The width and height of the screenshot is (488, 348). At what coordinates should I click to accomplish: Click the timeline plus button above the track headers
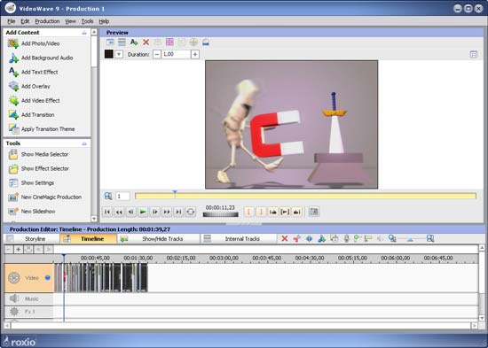click(x=19, y=249)
